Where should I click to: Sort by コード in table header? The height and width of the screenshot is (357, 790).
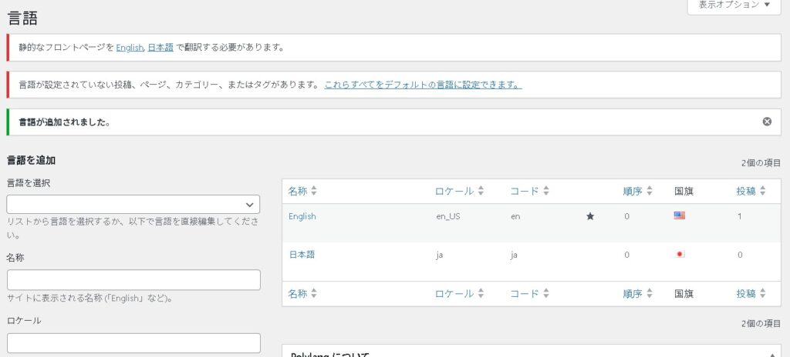click(529, 191)
